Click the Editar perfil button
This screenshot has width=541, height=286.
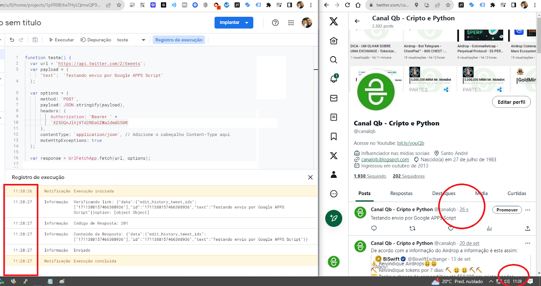[511, 102]
